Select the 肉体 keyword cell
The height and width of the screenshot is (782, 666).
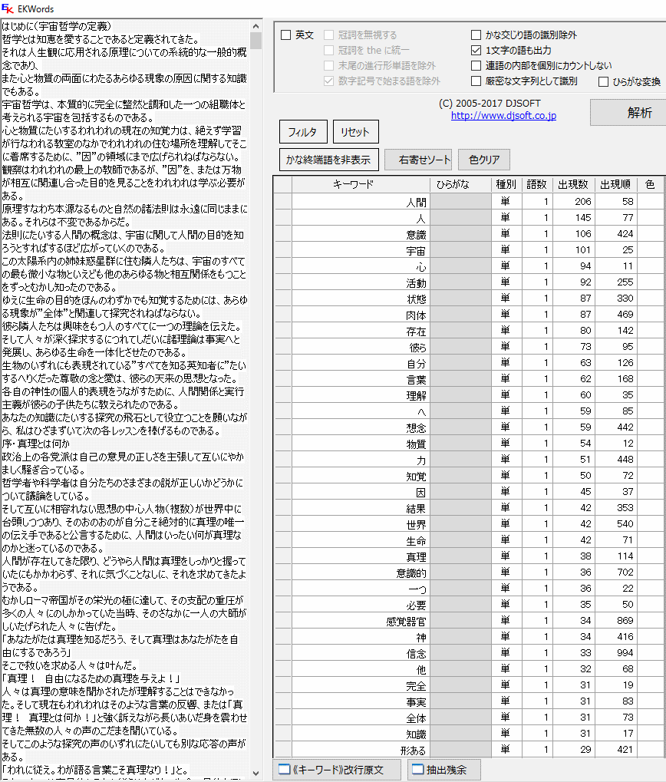361,315
